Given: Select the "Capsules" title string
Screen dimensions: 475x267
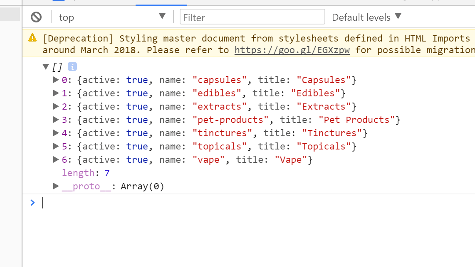Looking at the screenshot, I should tap(324, 80).
